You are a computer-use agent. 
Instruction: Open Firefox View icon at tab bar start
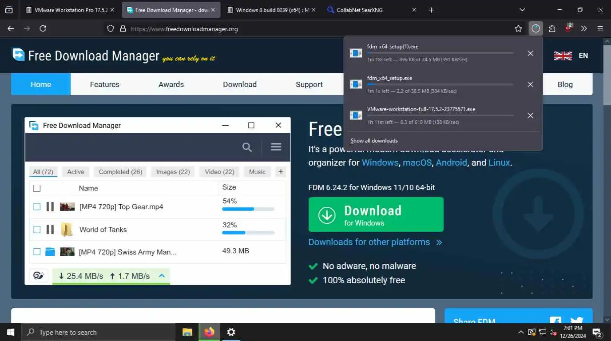point(9,10)
